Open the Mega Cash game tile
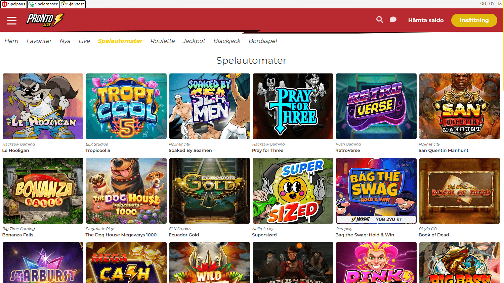Image resolution: width=504 pixels, height=283 pixels. (x=126, y=263)
